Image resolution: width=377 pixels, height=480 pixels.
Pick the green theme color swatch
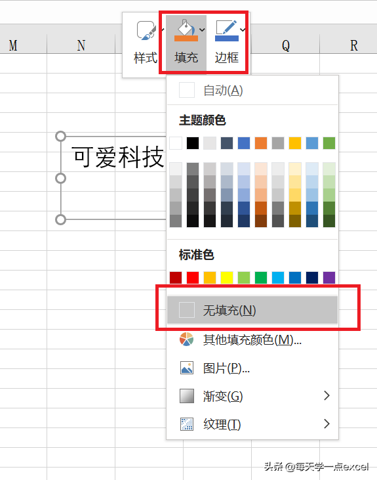pyautogui.click(x=329, y=143)
